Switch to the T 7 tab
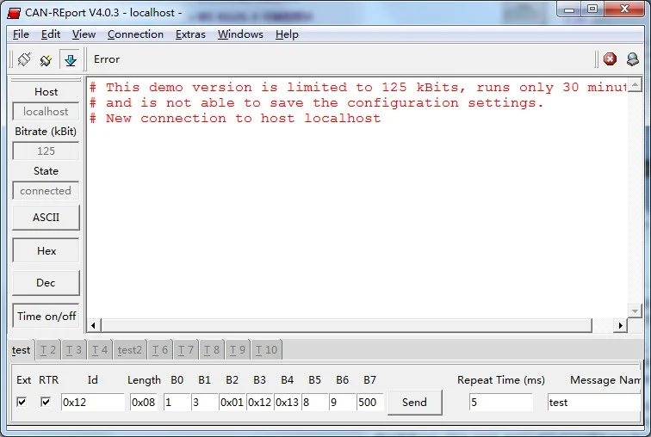This screenshot has width=651, height=437. coord(186,350)
